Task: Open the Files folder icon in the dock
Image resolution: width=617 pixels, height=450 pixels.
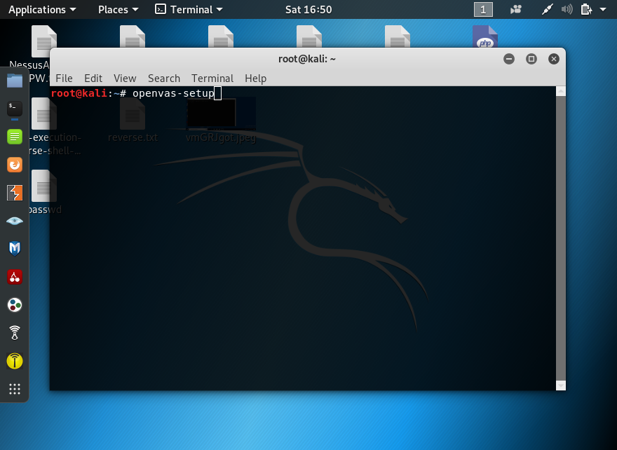Action: pyautogui.click(x=15, y=81)
